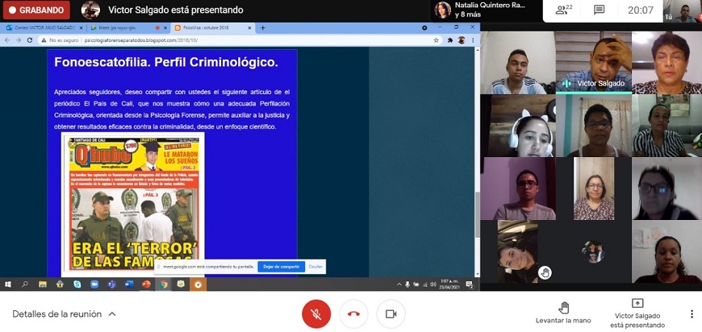The width and height of the screenshot is (702, 332).
Task: Click the psicologiaforenseparatodos.blogspot.com address bar
Action: click(141, 40)
